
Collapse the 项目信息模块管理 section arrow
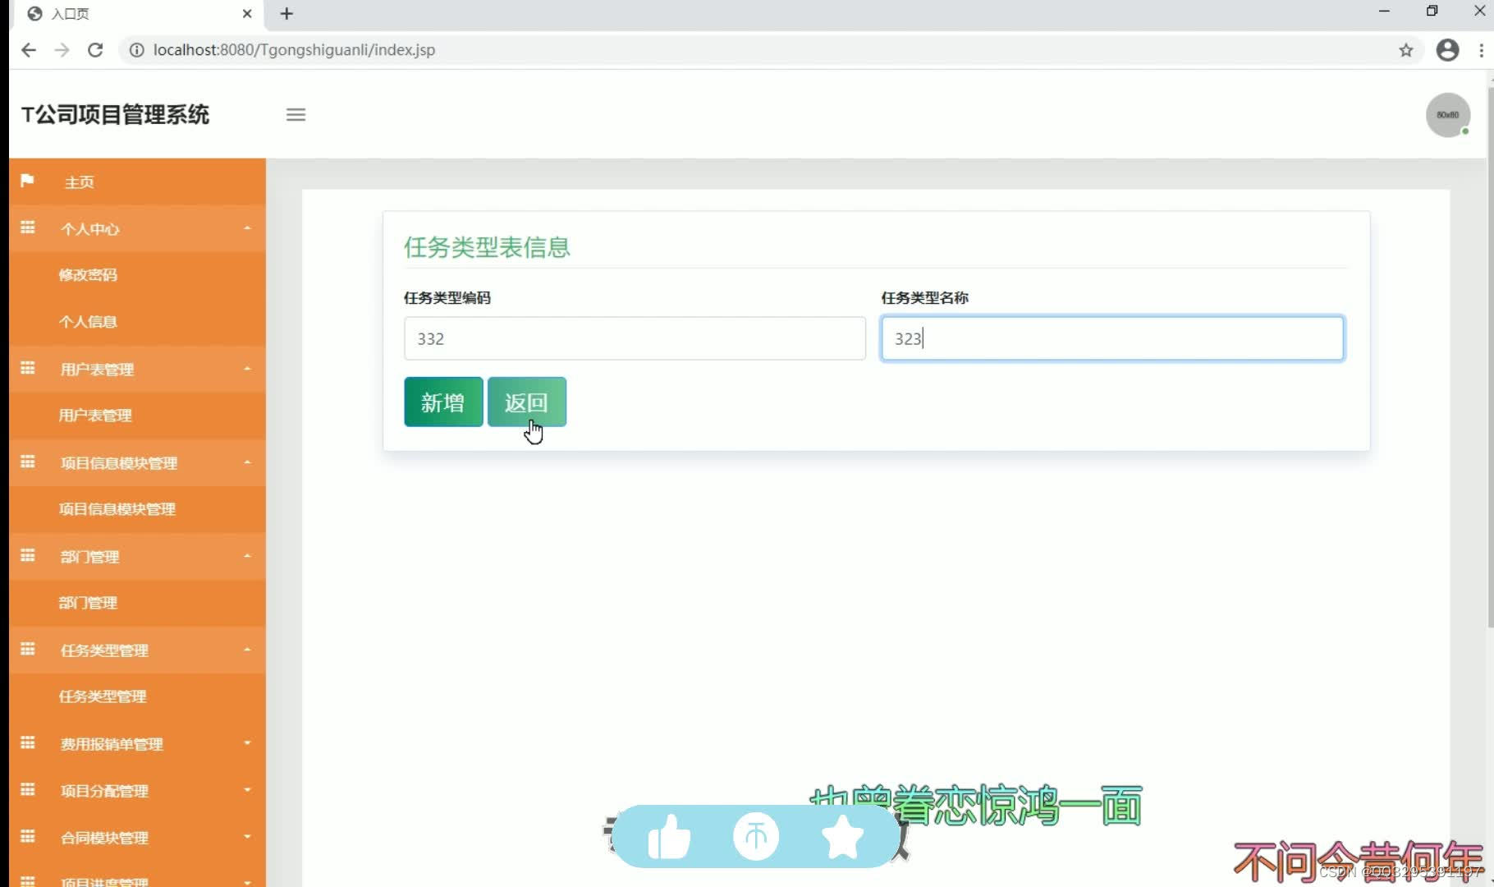click(x=247, y=462)
